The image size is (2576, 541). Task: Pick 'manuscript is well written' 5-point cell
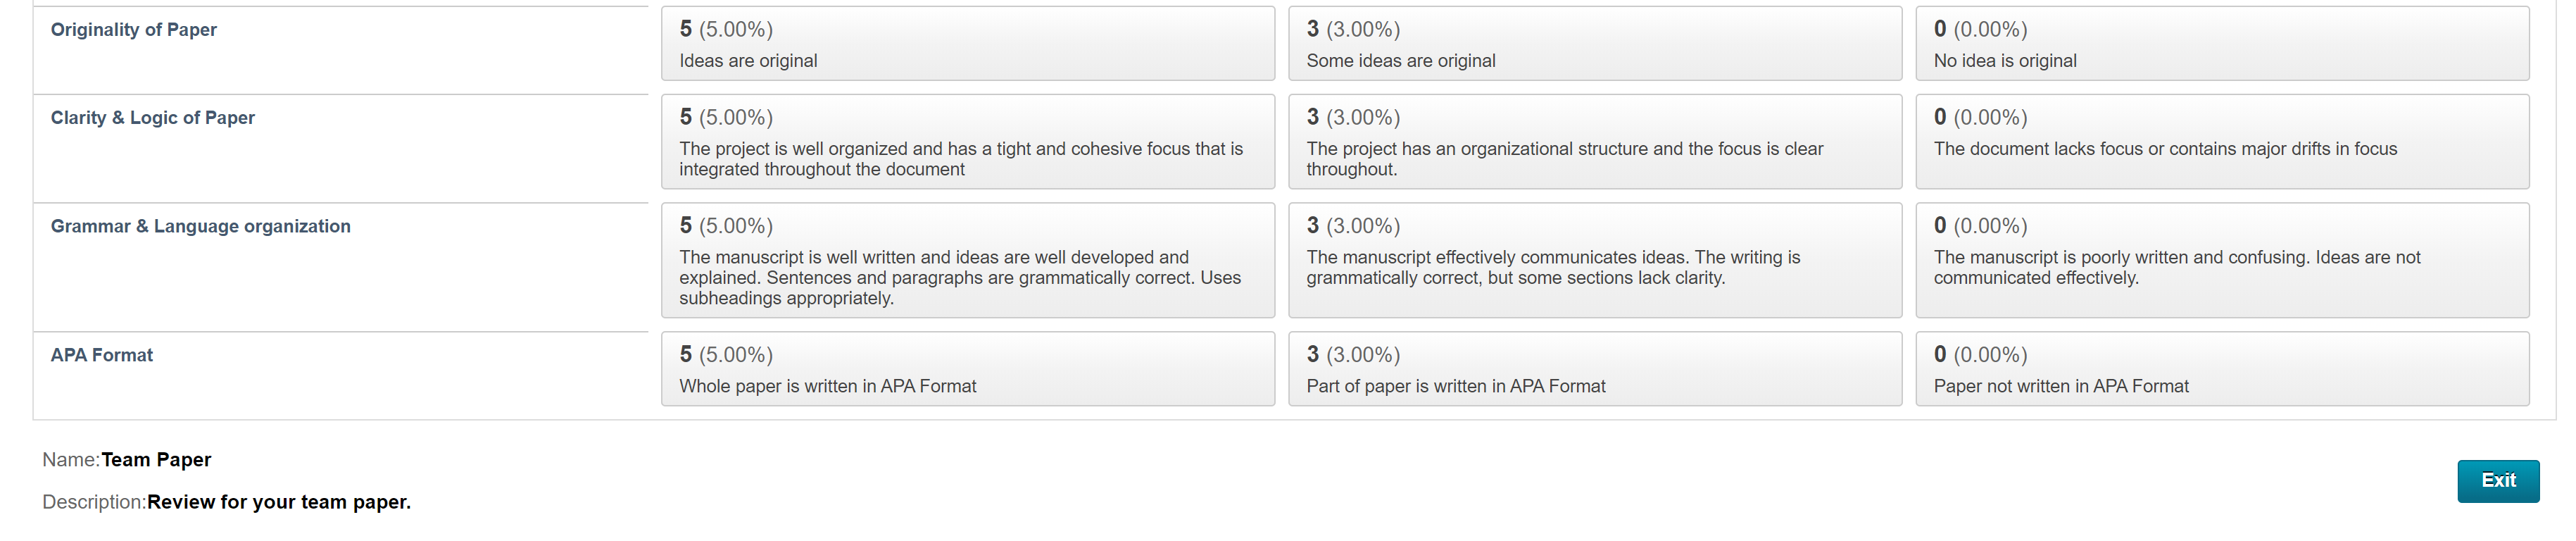(x=967, y=260)
